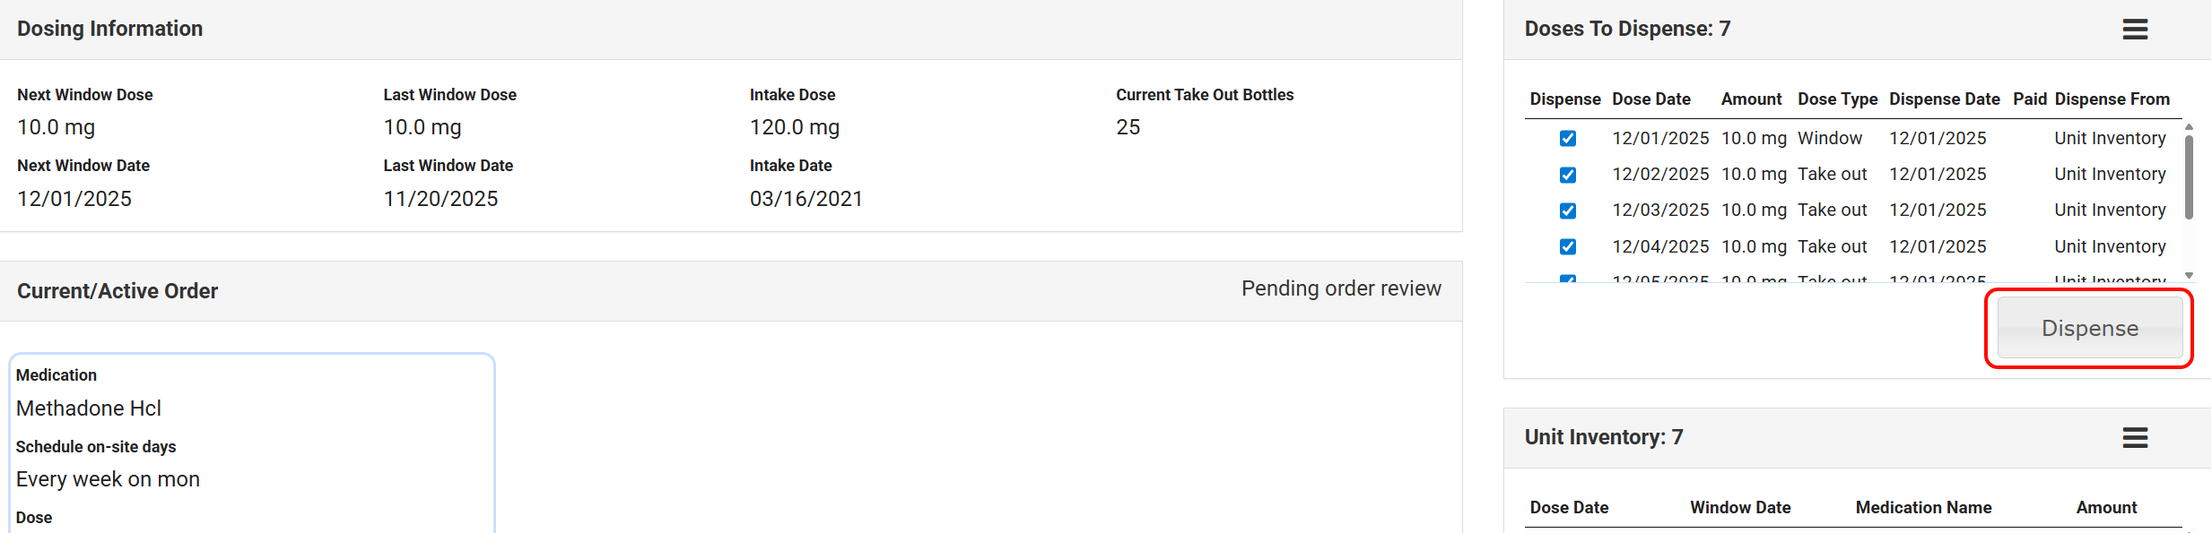
Task: Click the Paid column header
Action: 2029,99
